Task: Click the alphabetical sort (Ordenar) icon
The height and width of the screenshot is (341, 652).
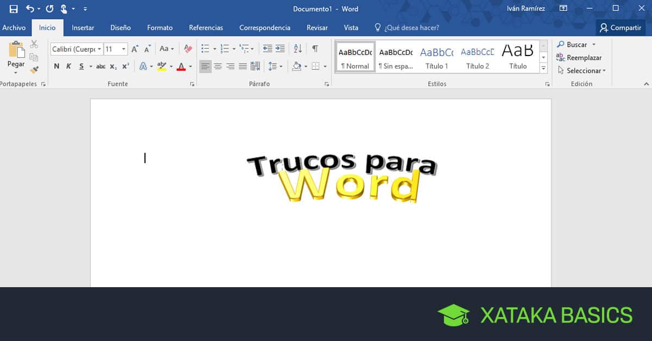Action: click(x=298, y=49)
